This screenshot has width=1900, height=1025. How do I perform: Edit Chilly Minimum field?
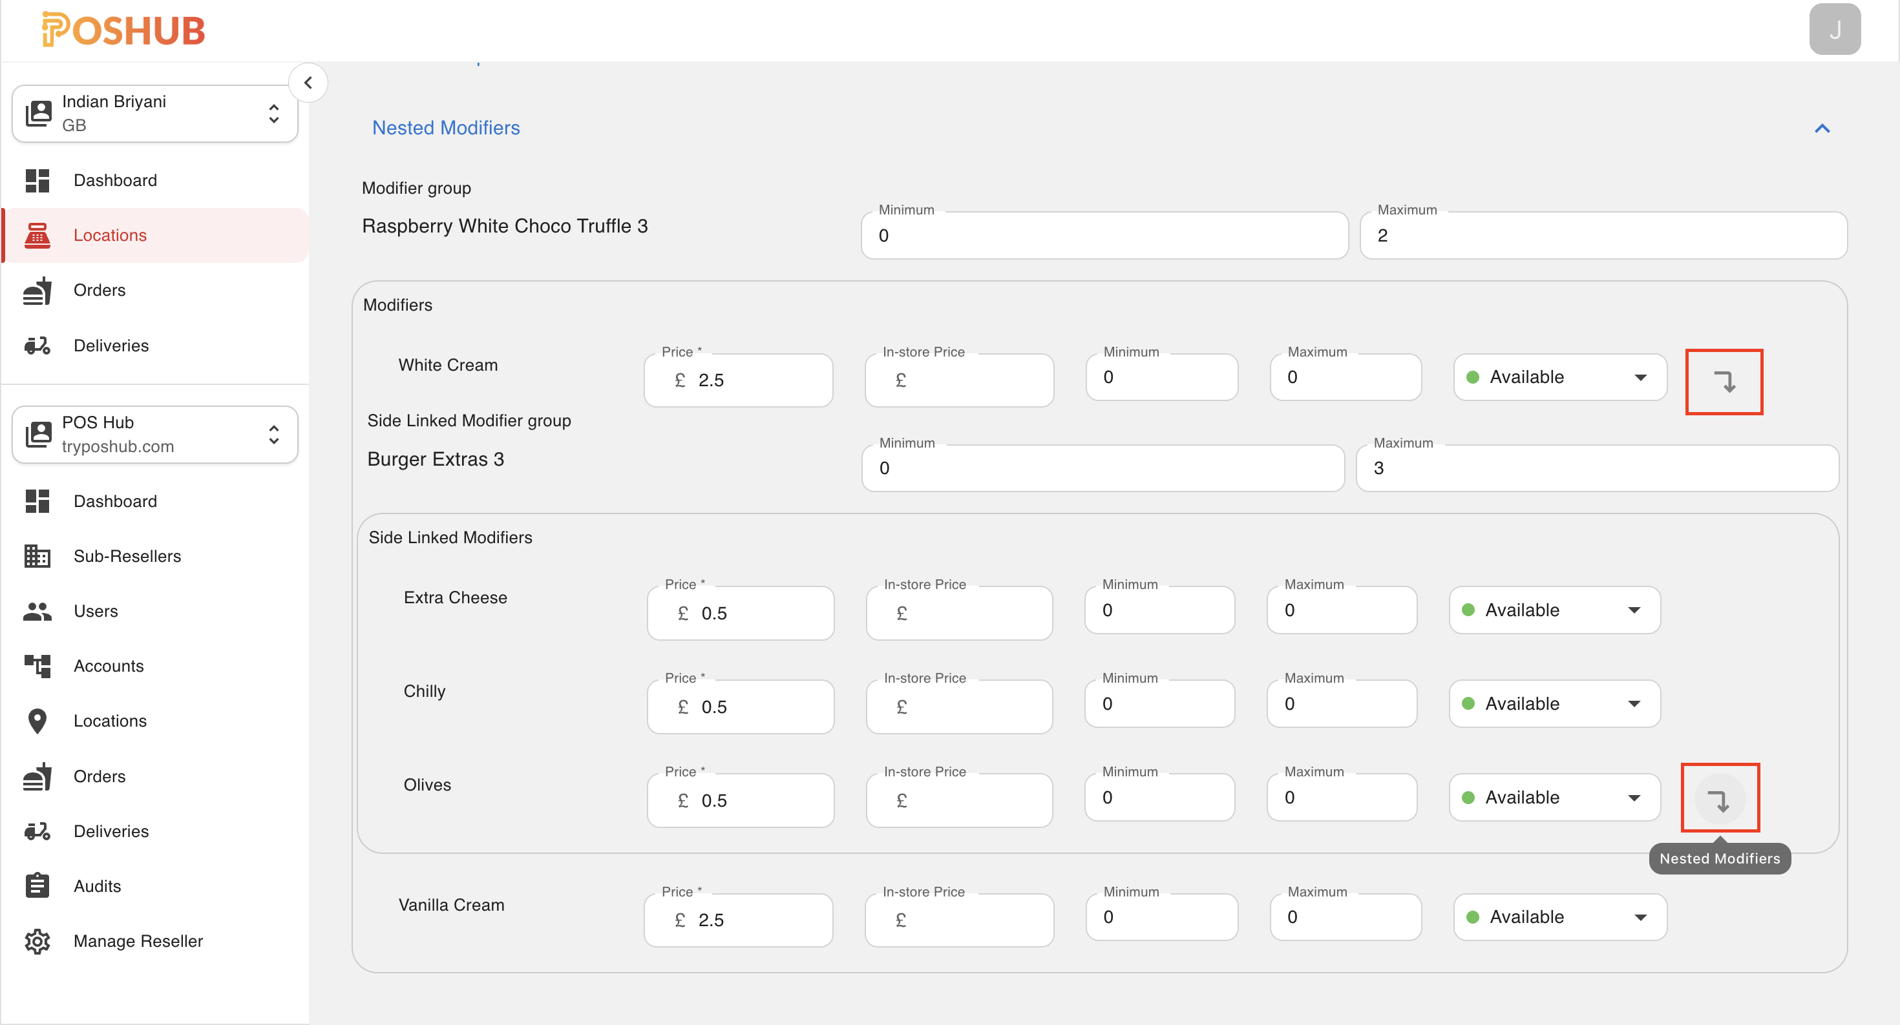point(1159,704)
